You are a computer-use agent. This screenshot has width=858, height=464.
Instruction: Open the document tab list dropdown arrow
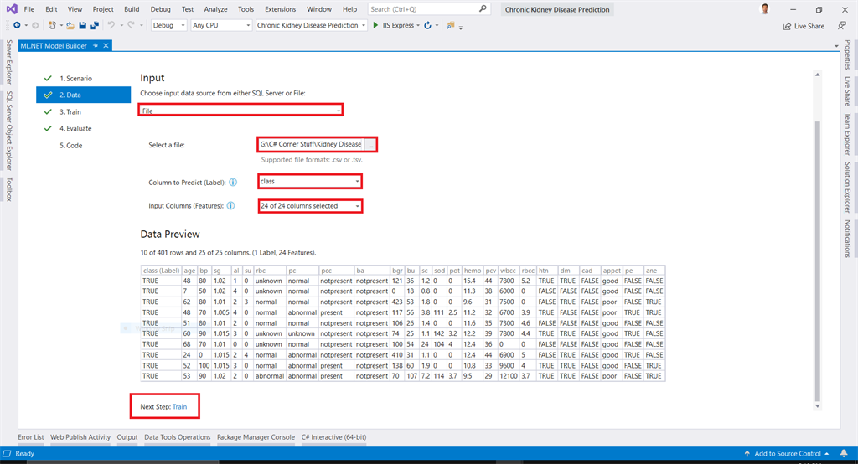837,46
